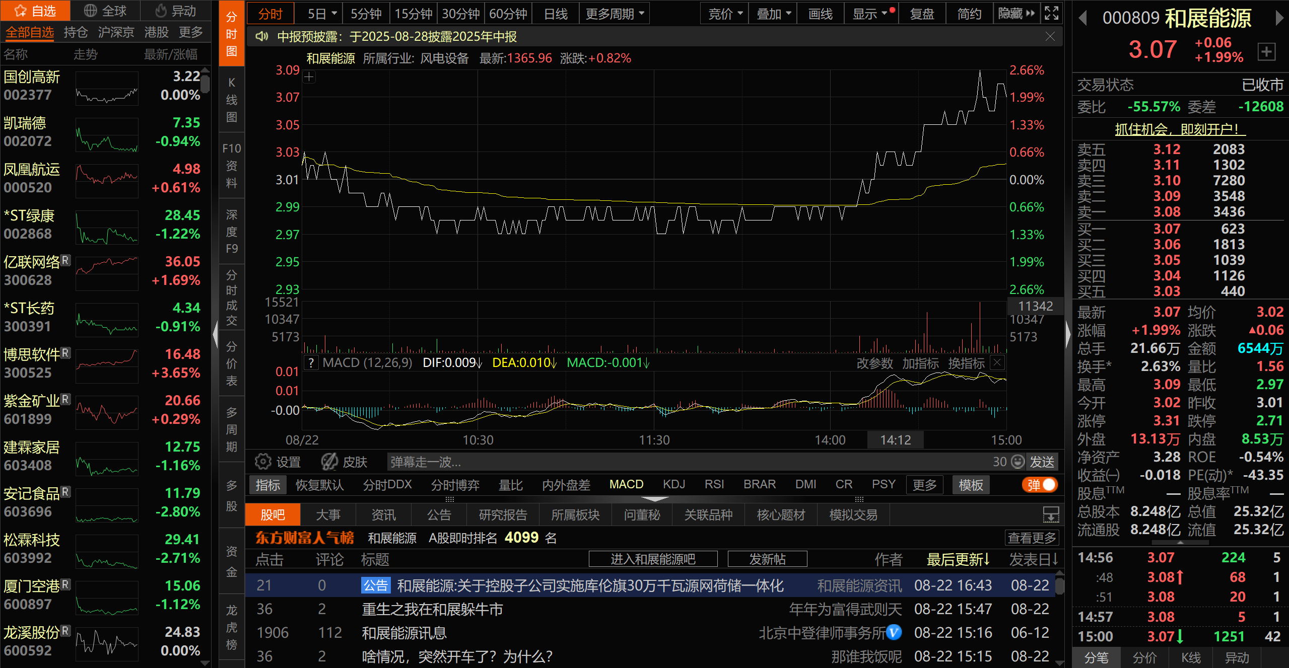Open 全球 globe tab
This screenshot has height=668, width=1289.
(x=105, y=11)
